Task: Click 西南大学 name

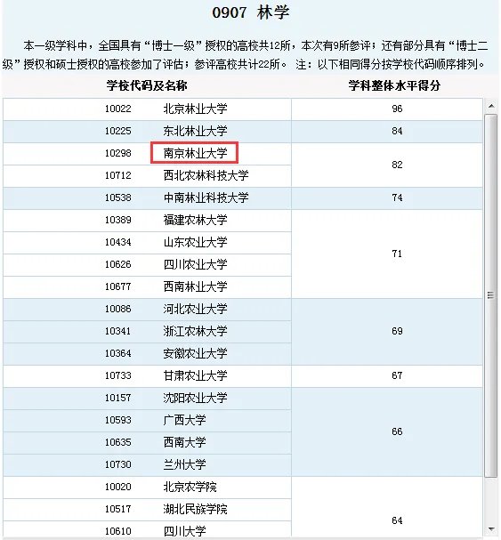Action: click(185, 442)
